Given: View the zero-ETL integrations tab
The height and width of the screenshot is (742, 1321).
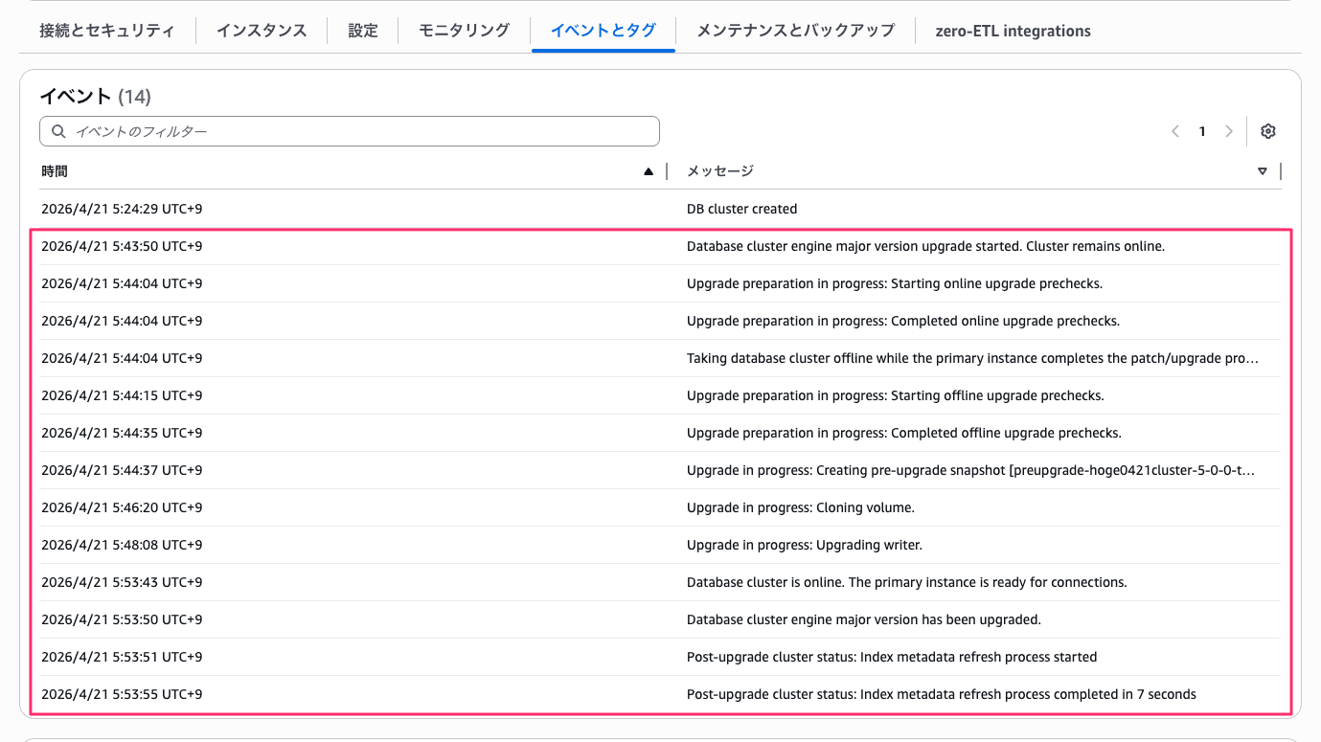Looking at the screenshot, I should point(1013,30).
